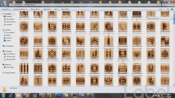Open Include in library dropdown
175x98 pixels.
pos(20,9)
